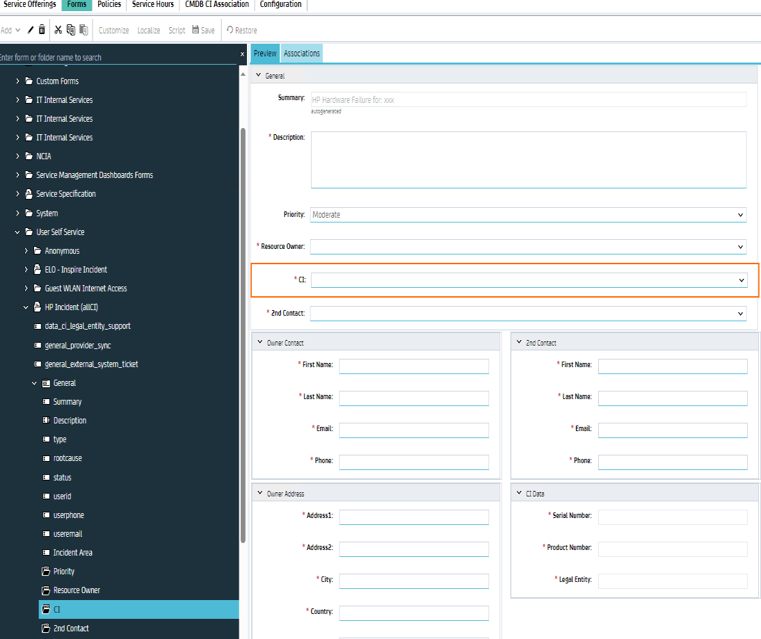Click the copy icon in toolbar

click(70, 30)
